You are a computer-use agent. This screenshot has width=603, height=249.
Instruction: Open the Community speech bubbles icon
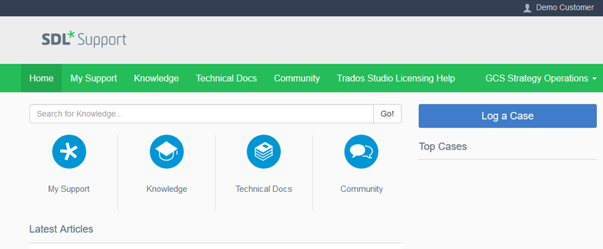361,152
